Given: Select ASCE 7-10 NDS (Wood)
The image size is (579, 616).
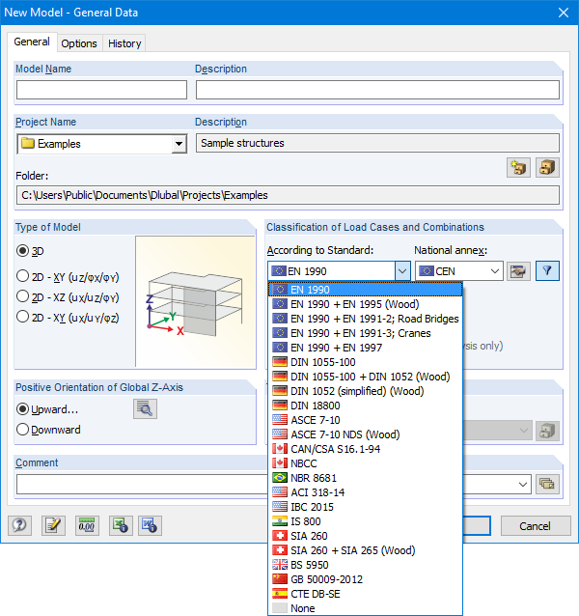Looking at the screenshot, I should click(365, 434).
